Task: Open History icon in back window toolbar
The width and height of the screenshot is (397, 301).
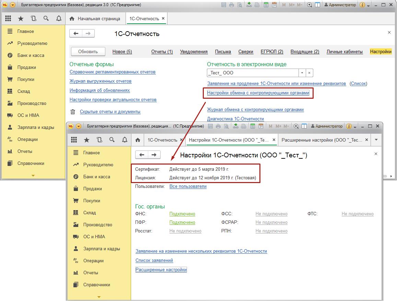Action: (x=33, y=19)
